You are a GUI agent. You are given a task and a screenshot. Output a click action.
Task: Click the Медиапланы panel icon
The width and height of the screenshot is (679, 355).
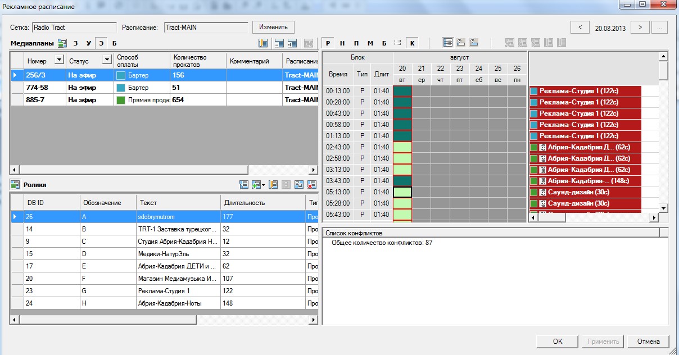[62, 43]
